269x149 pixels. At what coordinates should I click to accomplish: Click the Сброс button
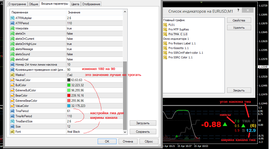tap(149, 142)
